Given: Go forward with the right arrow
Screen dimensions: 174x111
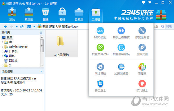Looking at the screenshot, I should 11,27.
